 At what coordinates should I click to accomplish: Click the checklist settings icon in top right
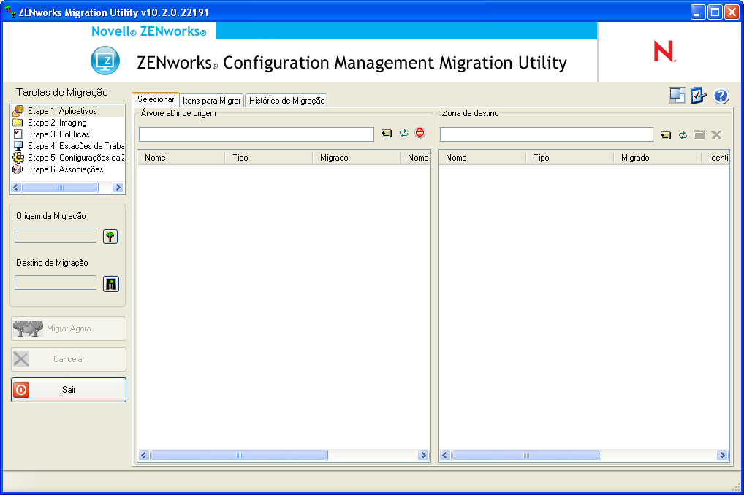699,96
